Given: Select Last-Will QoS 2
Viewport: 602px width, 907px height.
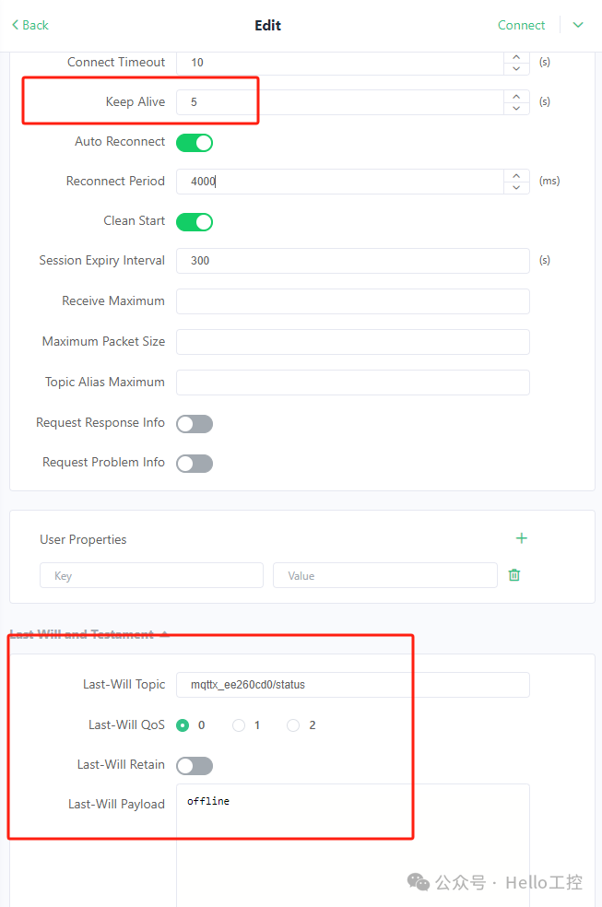Looking at the screenshot, I should (293, 725).
